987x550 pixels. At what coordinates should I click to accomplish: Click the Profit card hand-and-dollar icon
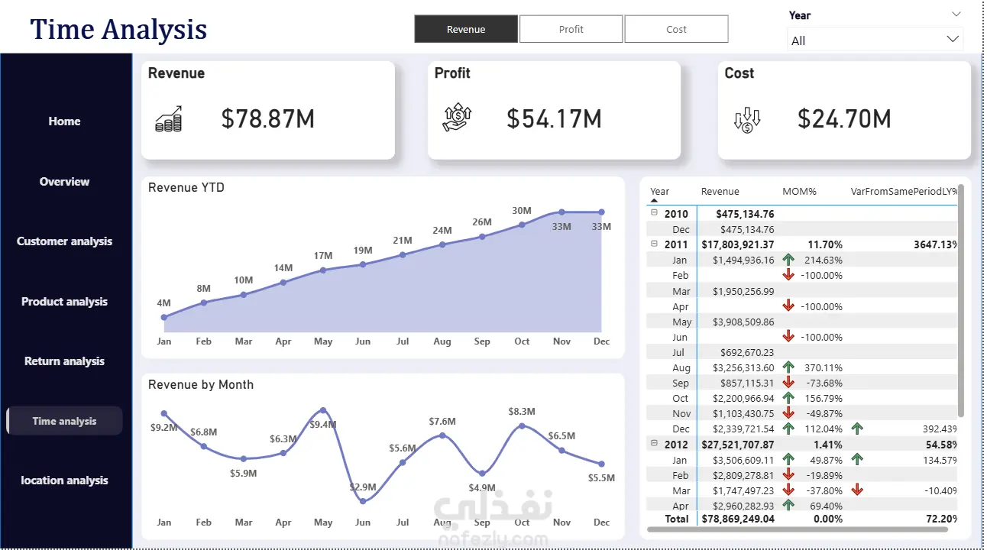tap(458, 118)
